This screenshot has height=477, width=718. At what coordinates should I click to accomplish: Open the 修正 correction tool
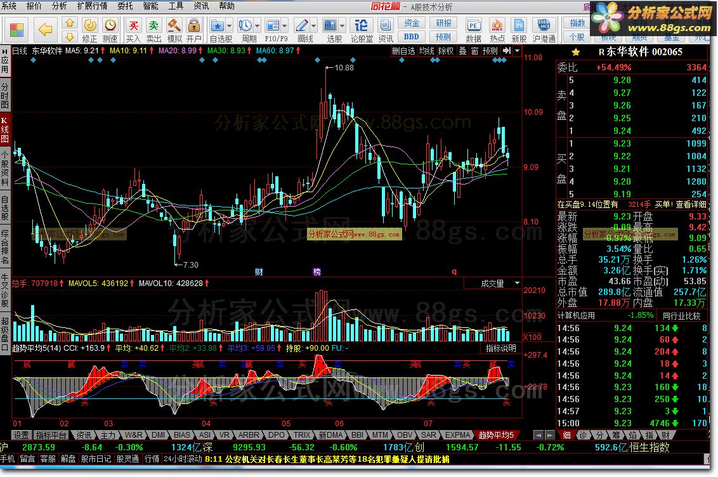[89, 30]
